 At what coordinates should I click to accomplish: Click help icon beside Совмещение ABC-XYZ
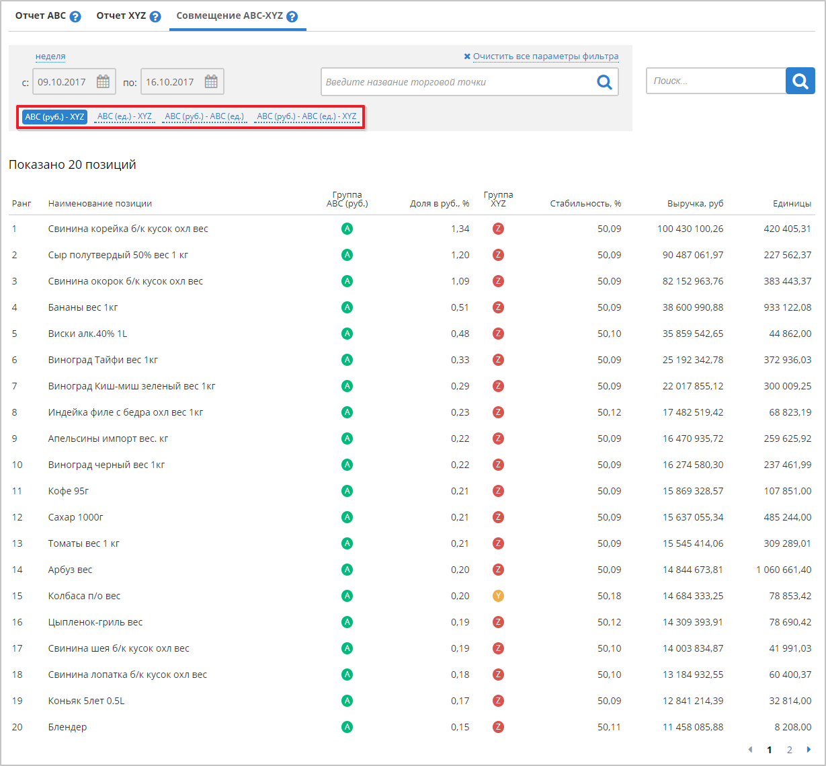[292, 16]
